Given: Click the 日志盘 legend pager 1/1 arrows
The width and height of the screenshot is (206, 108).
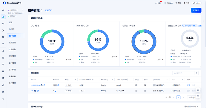Looking at the screenshot, I should (160, 60).
